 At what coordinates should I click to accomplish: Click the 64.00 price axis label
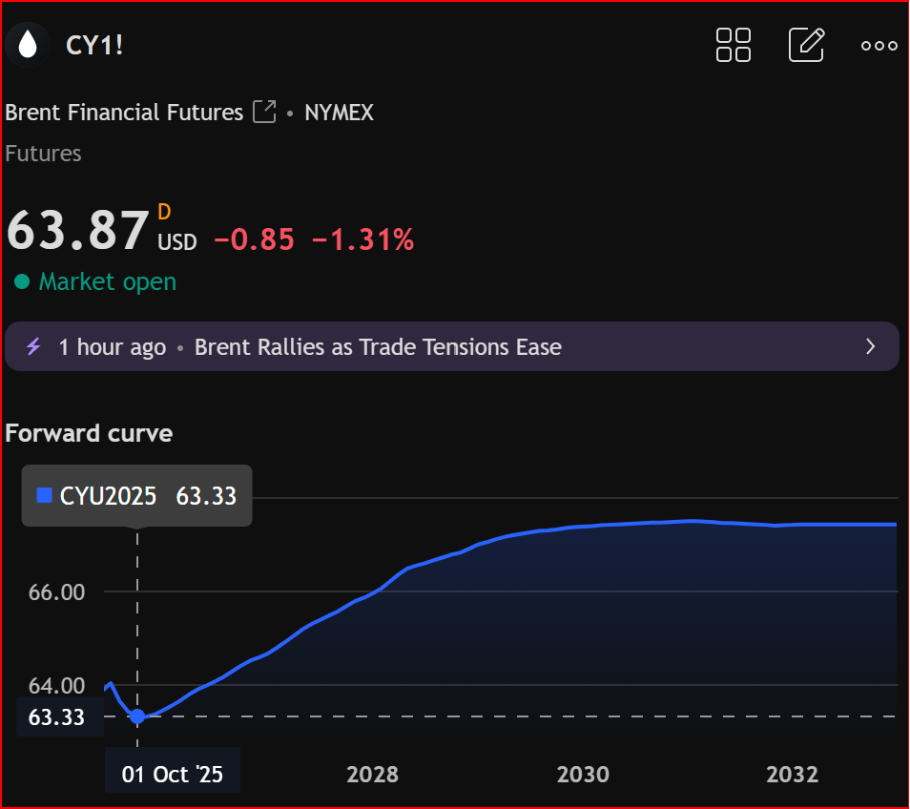pos(57,686)
